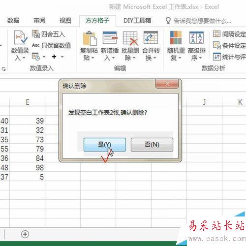Switch to the 审阅 tab
This screenshot has width=246, height=246.
pyautogui.click(x=39, y=21)
